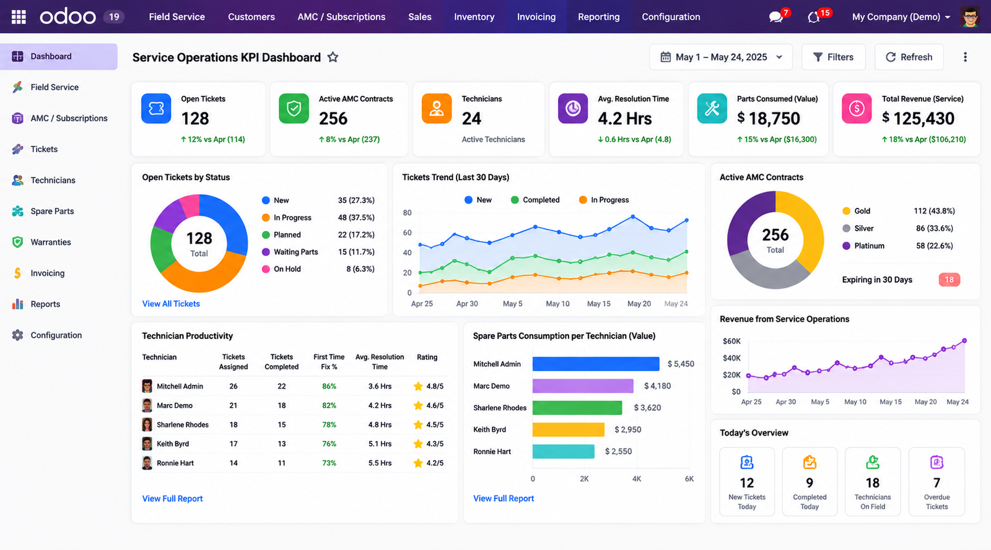Click Mitchell Admin row in productivity table
This screenshot has width=991, height=550.
coord(294,386)
